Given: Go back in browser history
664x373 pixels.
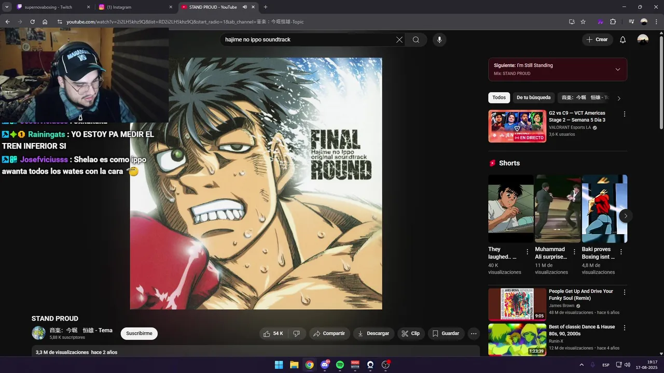Looking at the screenshot, I should click(7, 22).
